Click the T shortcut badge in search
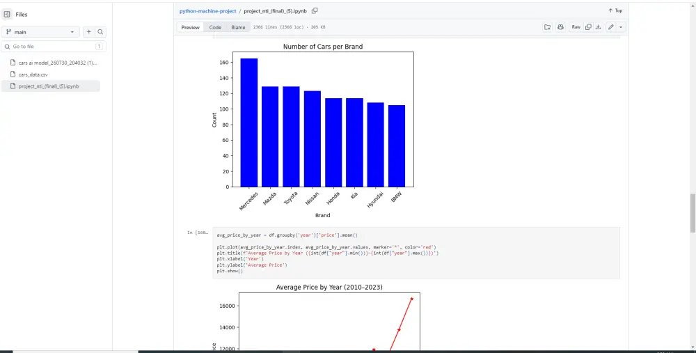 (x=99, y=46)
